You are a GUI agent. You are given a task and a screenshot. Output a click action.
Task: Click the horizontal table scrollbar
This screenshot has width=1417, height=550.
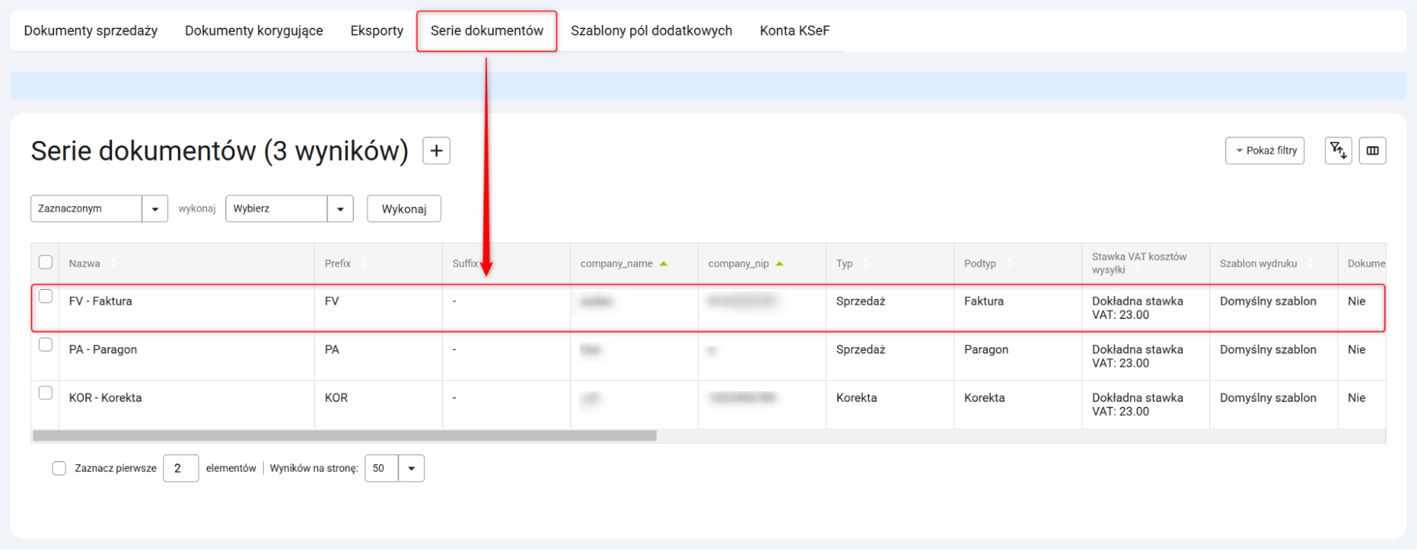345,436
